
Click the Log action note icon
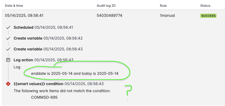(8, 60)
